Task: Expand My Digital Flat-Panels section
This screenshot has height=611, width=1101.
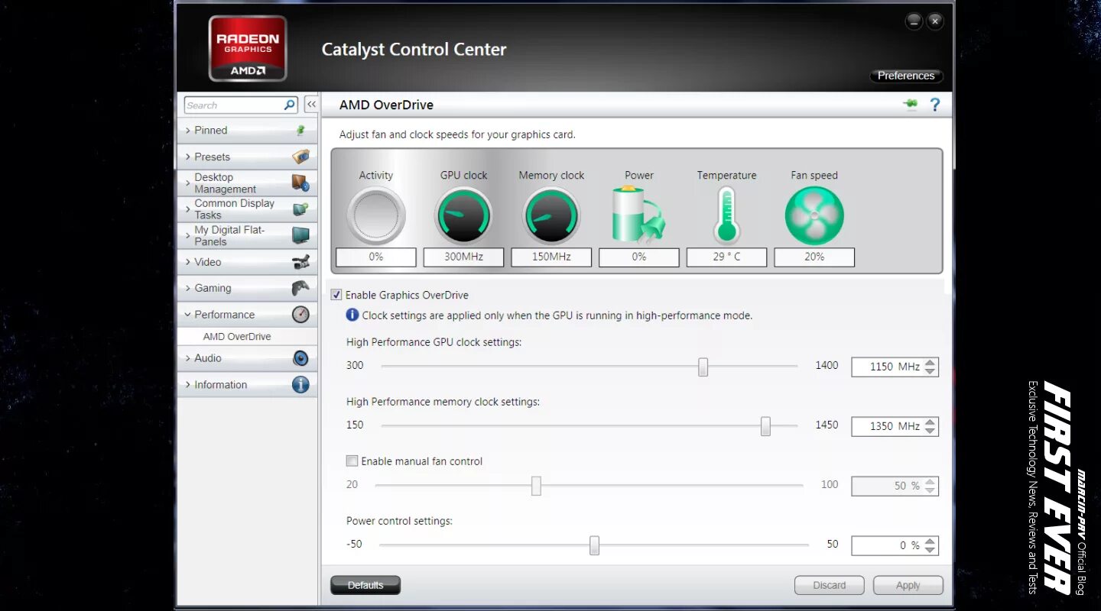Action: pos(188,235)
